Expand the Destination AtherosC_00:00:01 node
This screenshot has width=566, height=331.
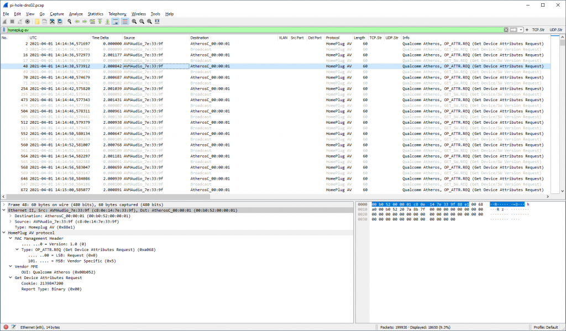click(x=11, y=216)
